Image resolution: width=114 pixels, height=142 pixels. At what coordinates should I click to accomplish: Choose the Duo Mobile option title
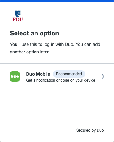tap(38, 74)
